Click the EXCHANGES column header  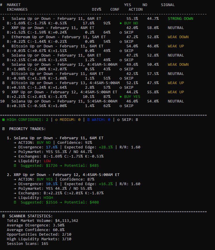click(x=17, y=9)
